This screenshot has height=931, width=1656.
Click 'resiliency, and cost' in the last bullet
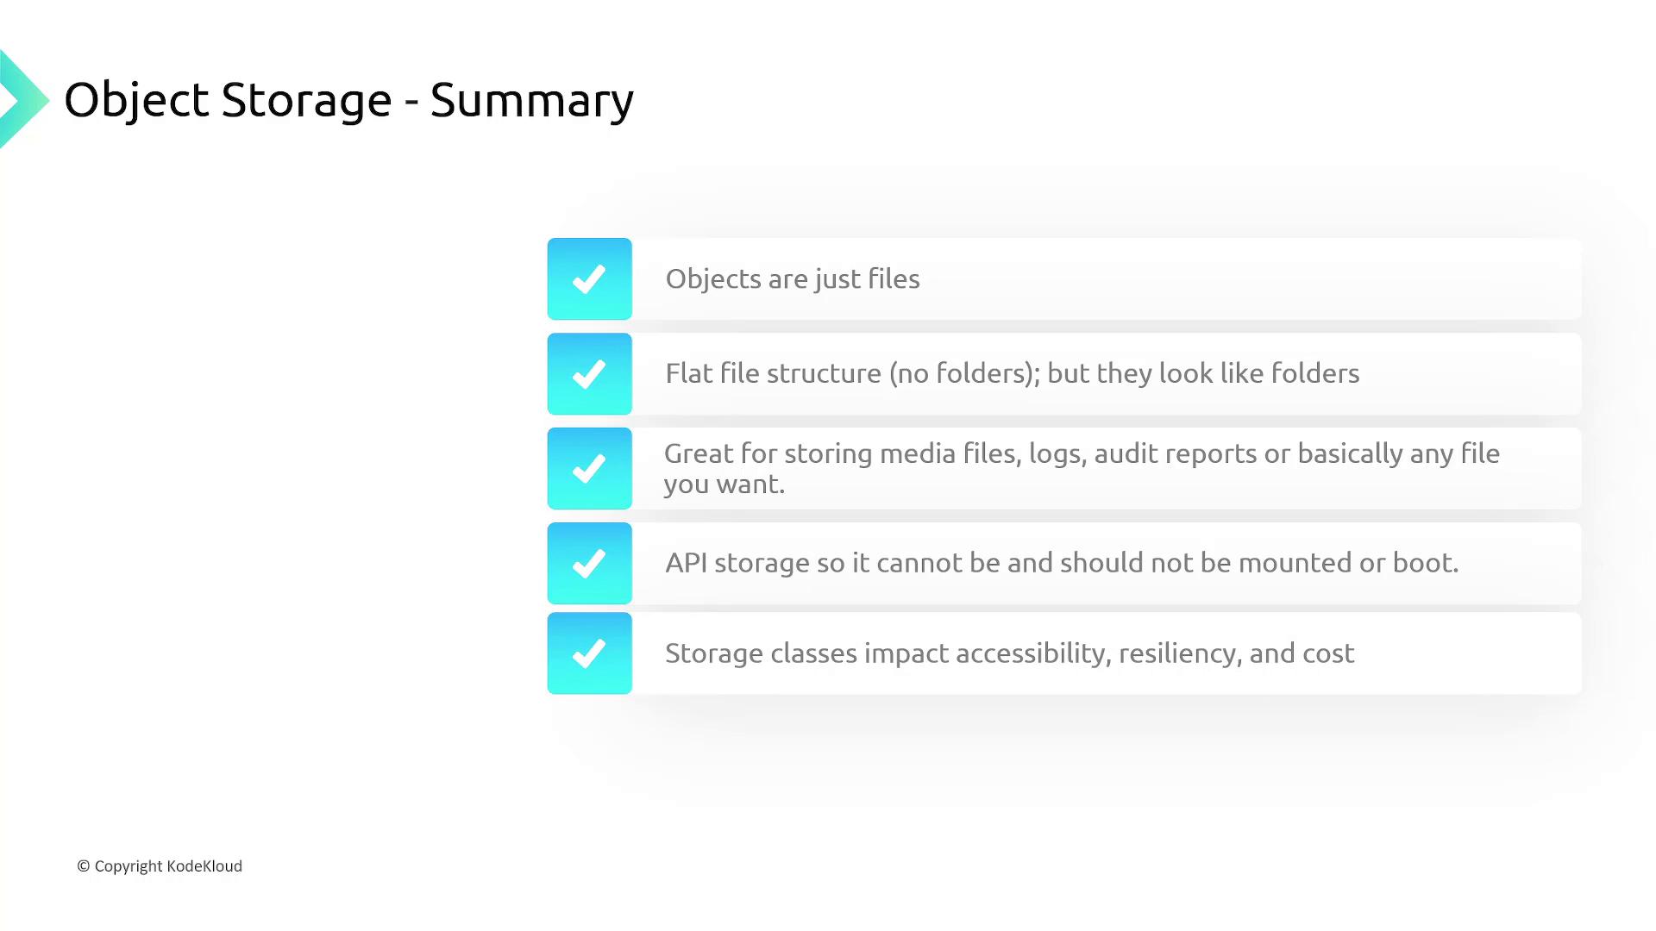pos(1236,653)
